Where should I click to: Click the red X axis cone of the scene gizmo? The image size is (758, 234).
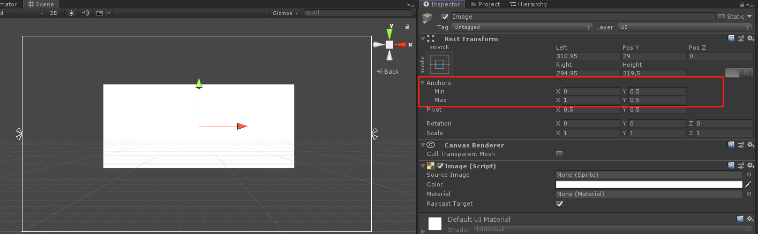pyautogui.click(x=401, y=45)
